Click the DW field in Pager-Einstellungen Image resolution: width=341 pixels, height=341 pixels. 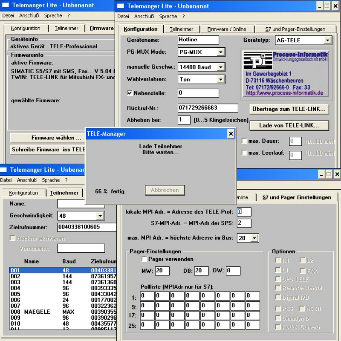coord(233,271)
